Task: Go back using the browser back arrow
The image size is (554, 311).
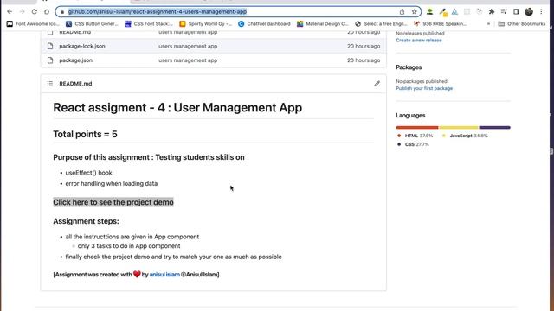Action: pyautogui.click(x=10, y=11)
